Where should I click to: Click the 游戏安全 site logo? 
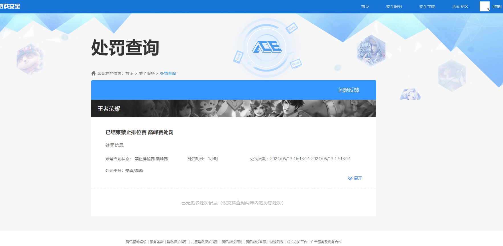click(x=10, y=6)
